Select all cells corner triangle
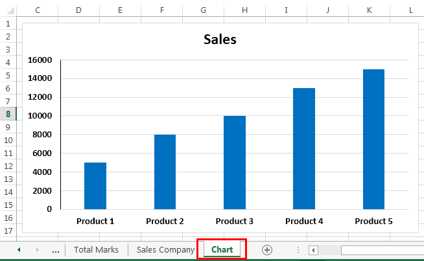424x261 pixels. tap(10, 10)
